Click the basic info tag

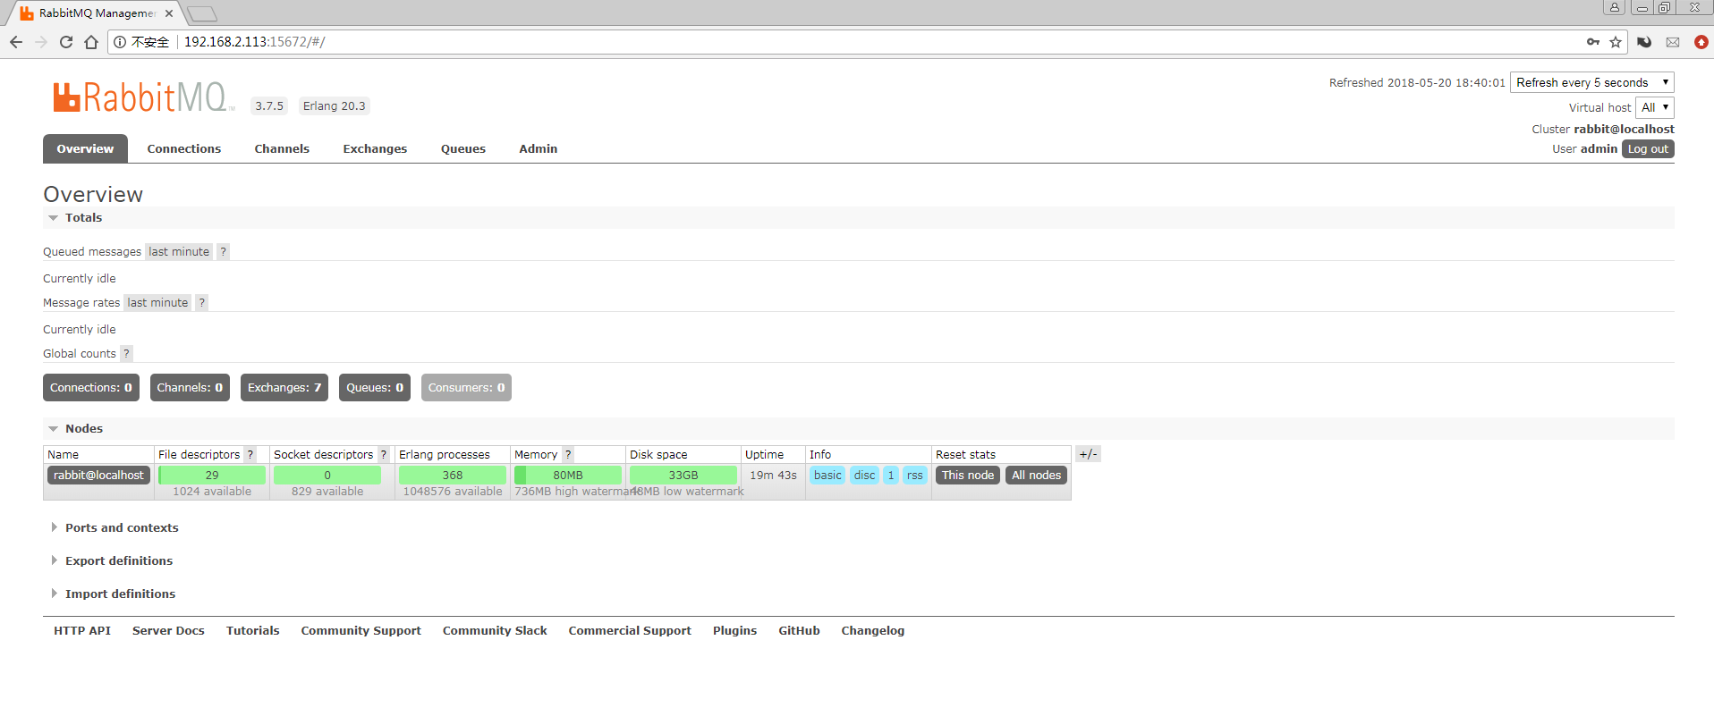point(827,476)
